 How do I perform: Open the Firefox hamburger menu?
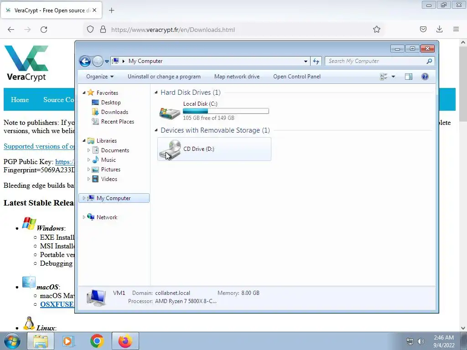[456, 29]
